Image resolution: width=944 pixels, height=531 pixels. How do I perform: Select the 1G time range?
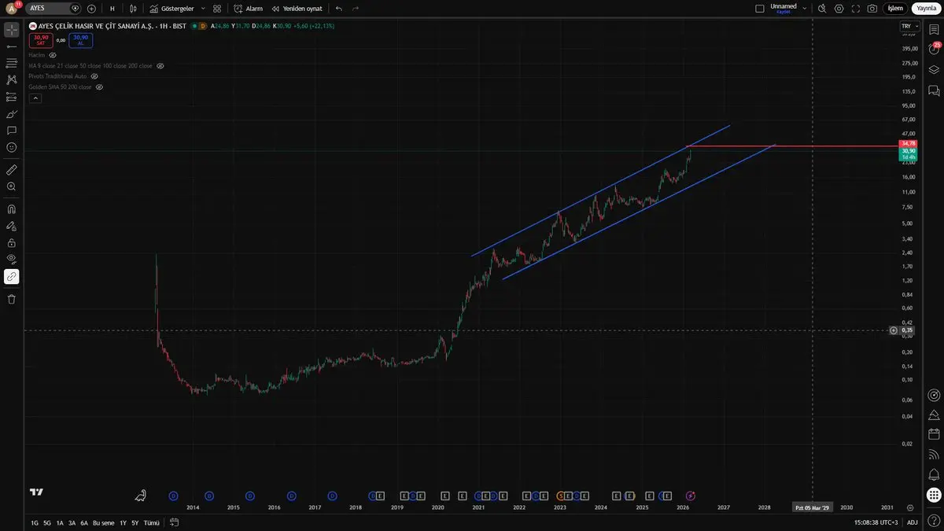[x=35, y=522]
